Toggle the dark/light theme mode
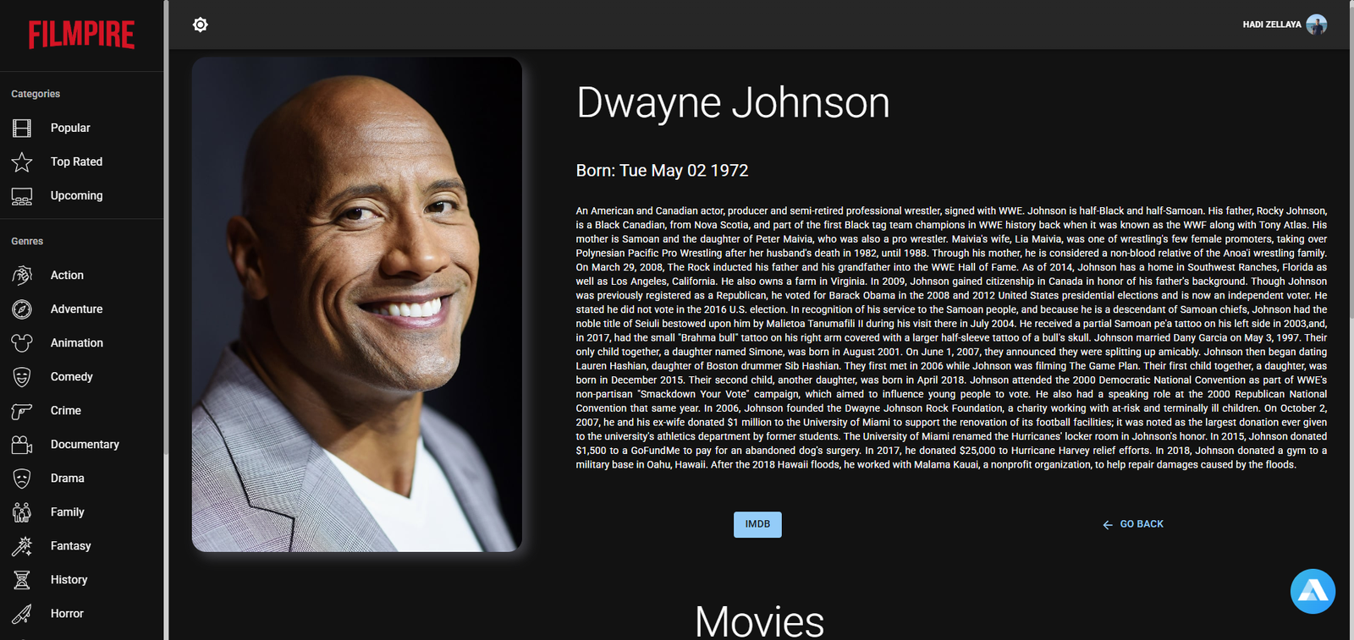Screen dimensions: 1354x640 [201, 25]
